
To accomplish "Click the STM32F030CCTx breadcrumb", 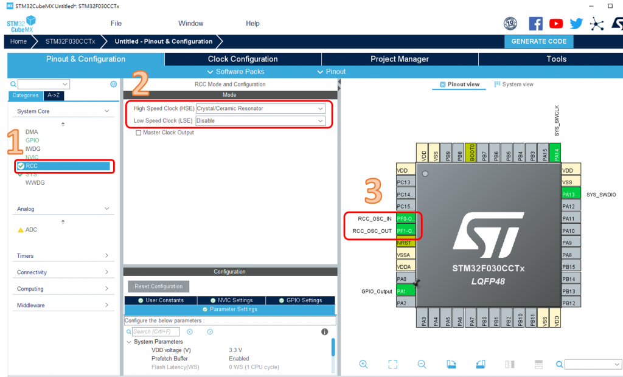I will tap(70, 41).
